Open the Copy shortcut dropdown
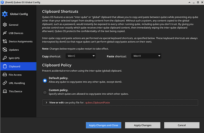The height and width of the screenshot is (133, 204). [80, 56]
